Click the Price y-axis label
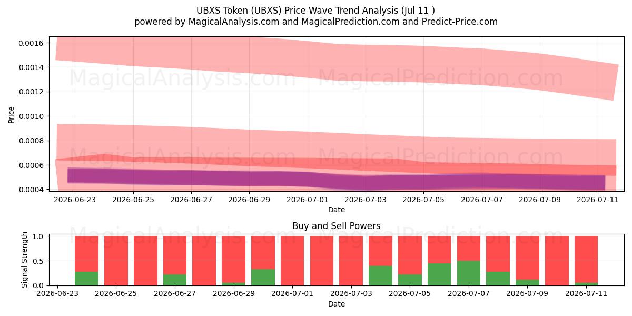Viewport: 632px width, 316px height. [x=12, y=114]
